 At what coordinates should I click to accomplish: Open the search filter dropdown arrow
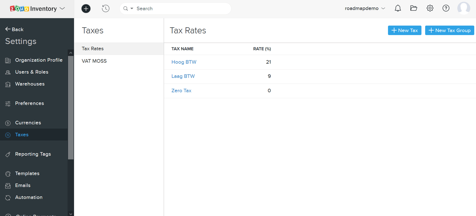(x=132, y=9)
